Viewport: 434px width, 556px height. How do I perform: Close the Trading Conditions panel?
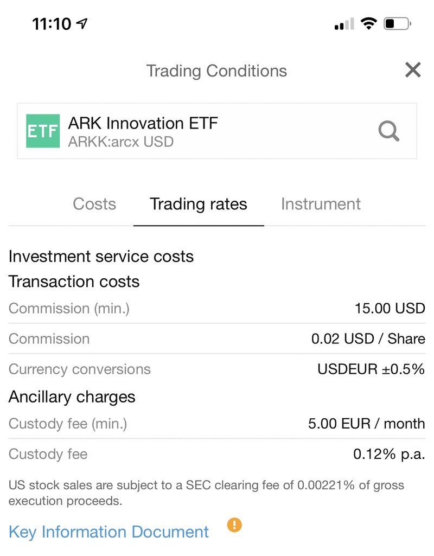(413, 70)
